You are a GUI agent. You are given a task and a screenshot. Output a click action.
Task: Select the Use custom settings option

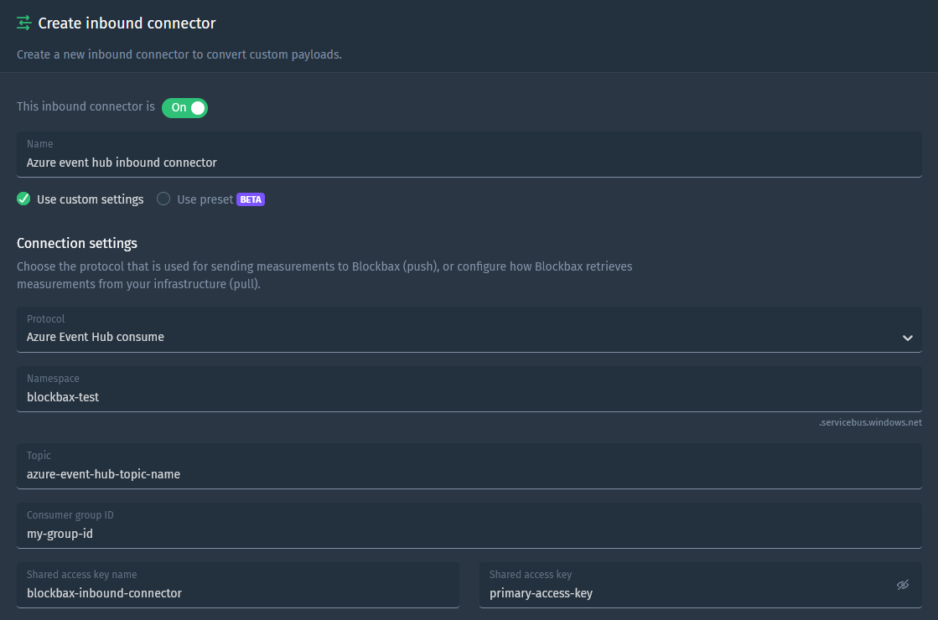[80, 199]
